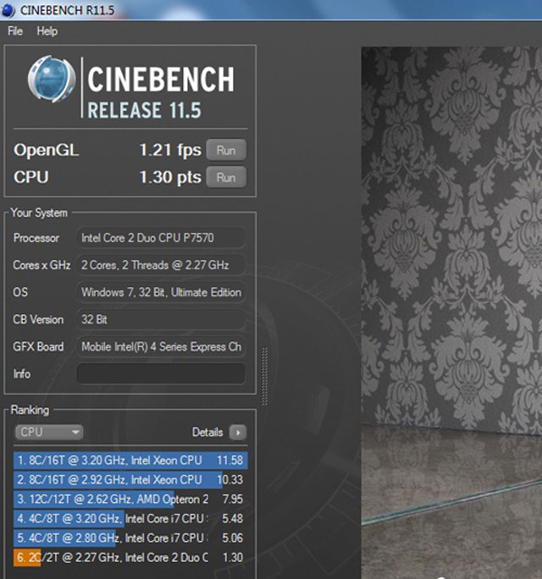Select ranking row 3 AMD Opteron
542x579 pixels.
click(130, 499)
